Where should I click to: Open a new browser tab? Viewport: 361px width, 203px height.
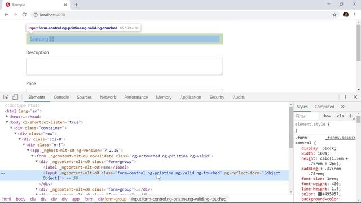pos(76,5)
